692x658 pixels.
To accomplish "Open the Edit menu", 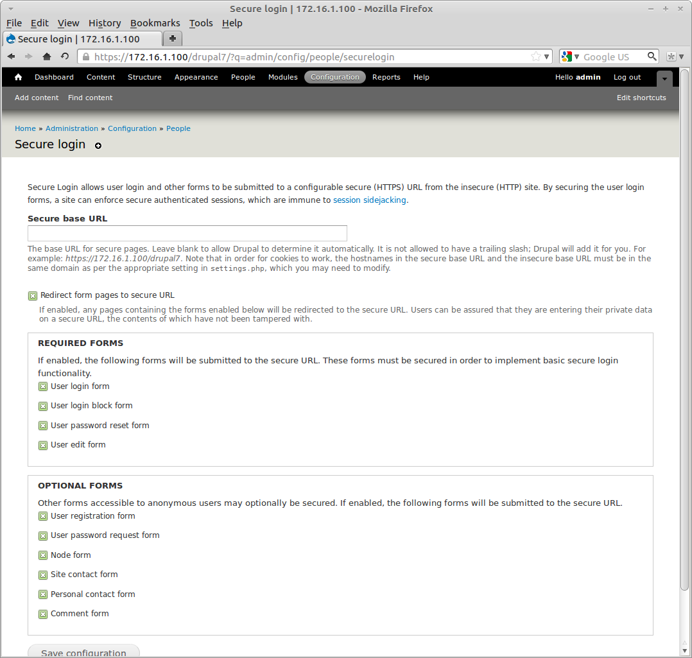I will pos(40,23).
